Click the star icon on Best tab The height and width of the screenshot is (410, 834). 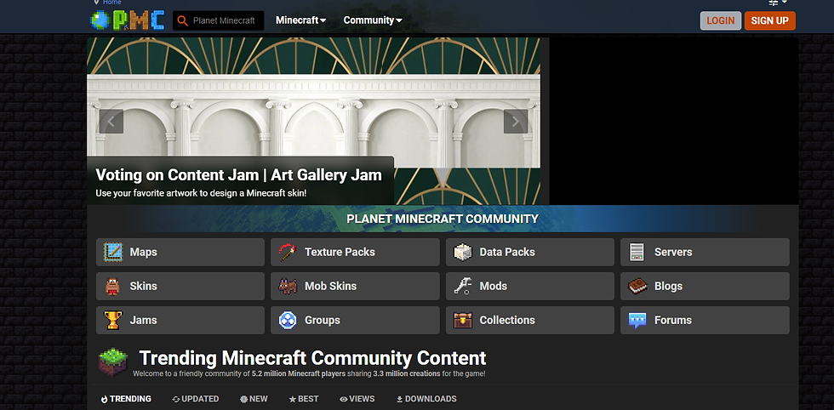point(293,399)
